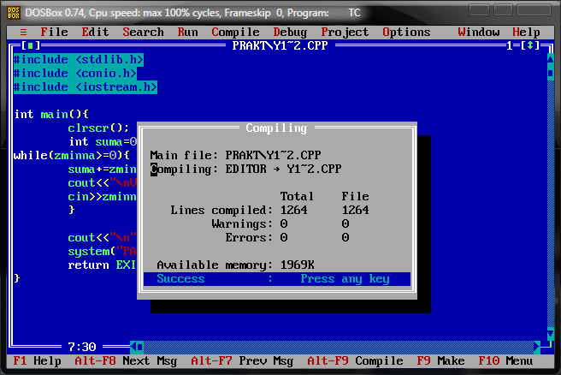The image size is (561, 375).
Task: Open the File menu
Action: pyautogui.click(x=54, y=33)
